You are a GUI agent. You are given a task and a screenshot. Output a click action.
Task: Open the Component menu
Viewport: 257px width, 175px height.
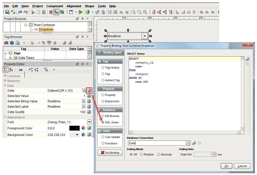click(55, 6)
